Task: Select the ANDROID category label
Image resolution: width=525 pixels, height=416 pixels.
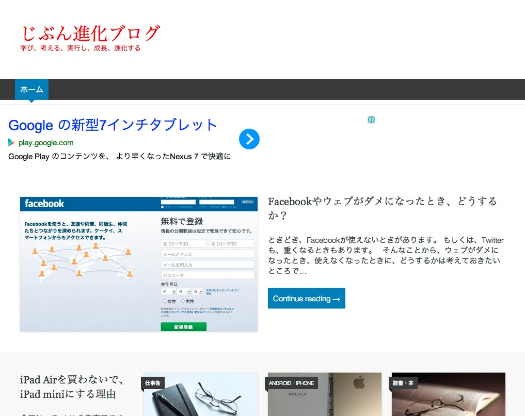Action: [280, 383]
